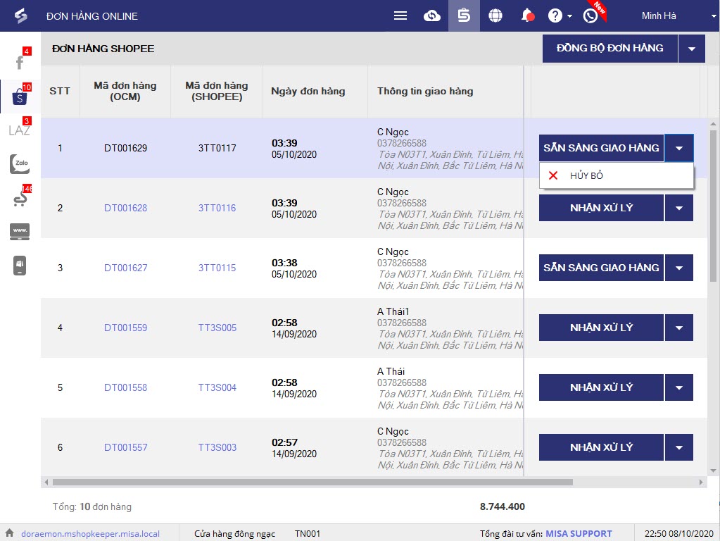Open the notifications bell

point(527,16)
